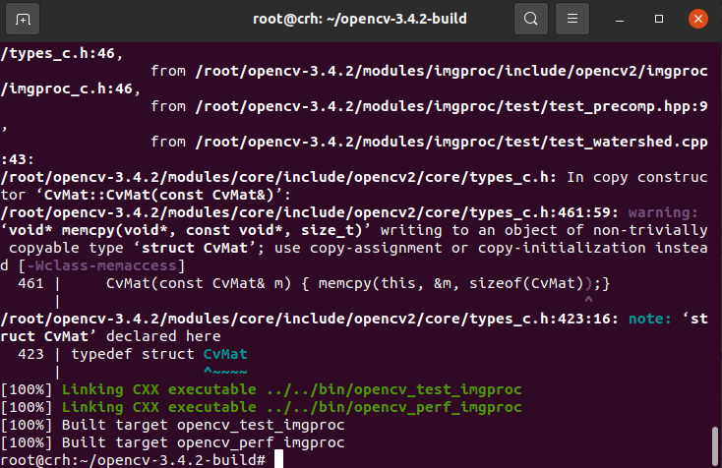The width and height of the screenshot is (722, 468).
Task: Maximize the terminal window
Action: click(659, 19)
